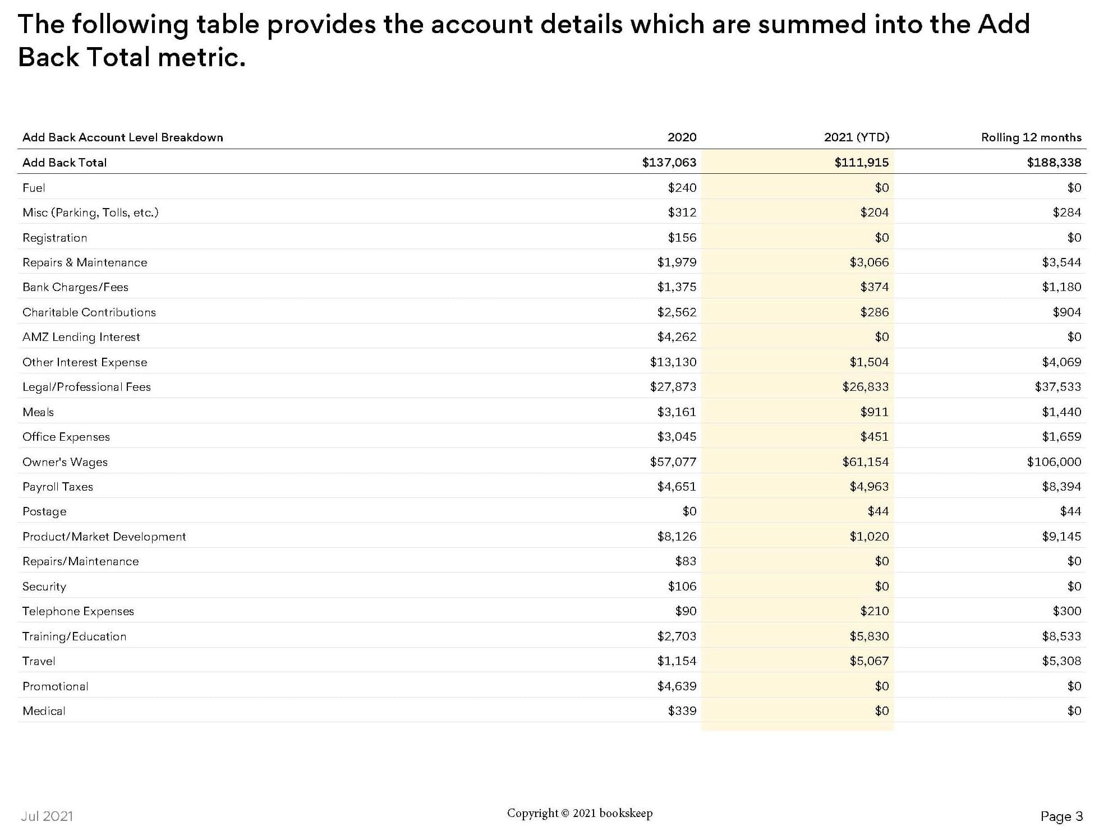Click the Training/Education row label

75,636
